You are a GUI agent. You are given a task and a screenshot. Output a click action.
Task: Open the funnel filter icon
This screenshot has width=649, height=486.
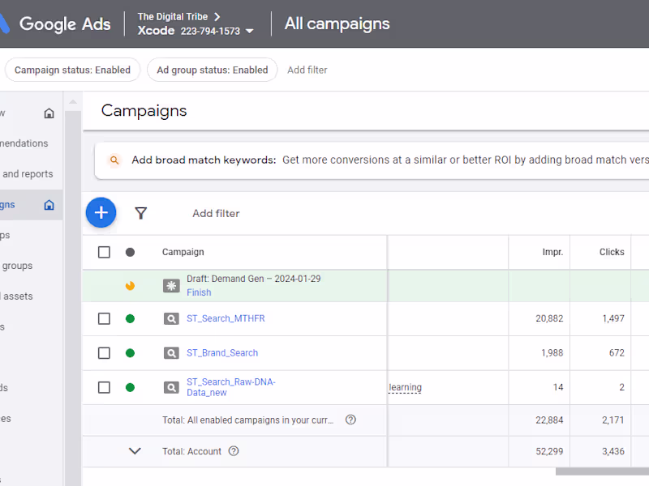coord(140,213)
